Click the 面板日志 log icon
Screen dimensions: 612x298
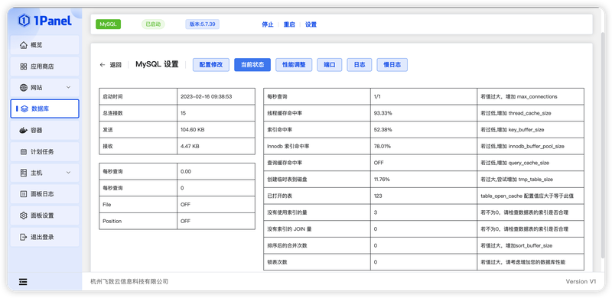[24, 194]
